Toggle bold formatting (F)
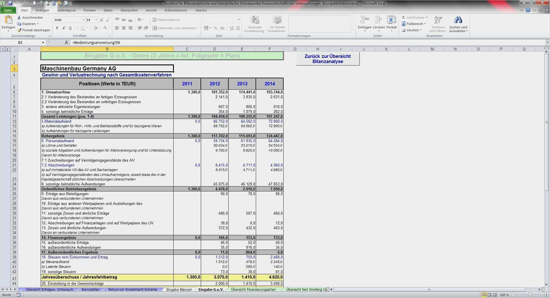 click(x=57, y=28)
